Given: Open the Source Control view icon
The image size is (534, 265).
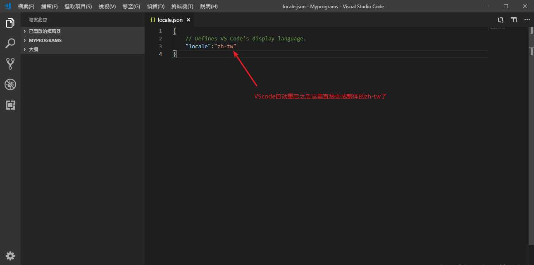Looking at the screenshot, I should coord(10,63).
